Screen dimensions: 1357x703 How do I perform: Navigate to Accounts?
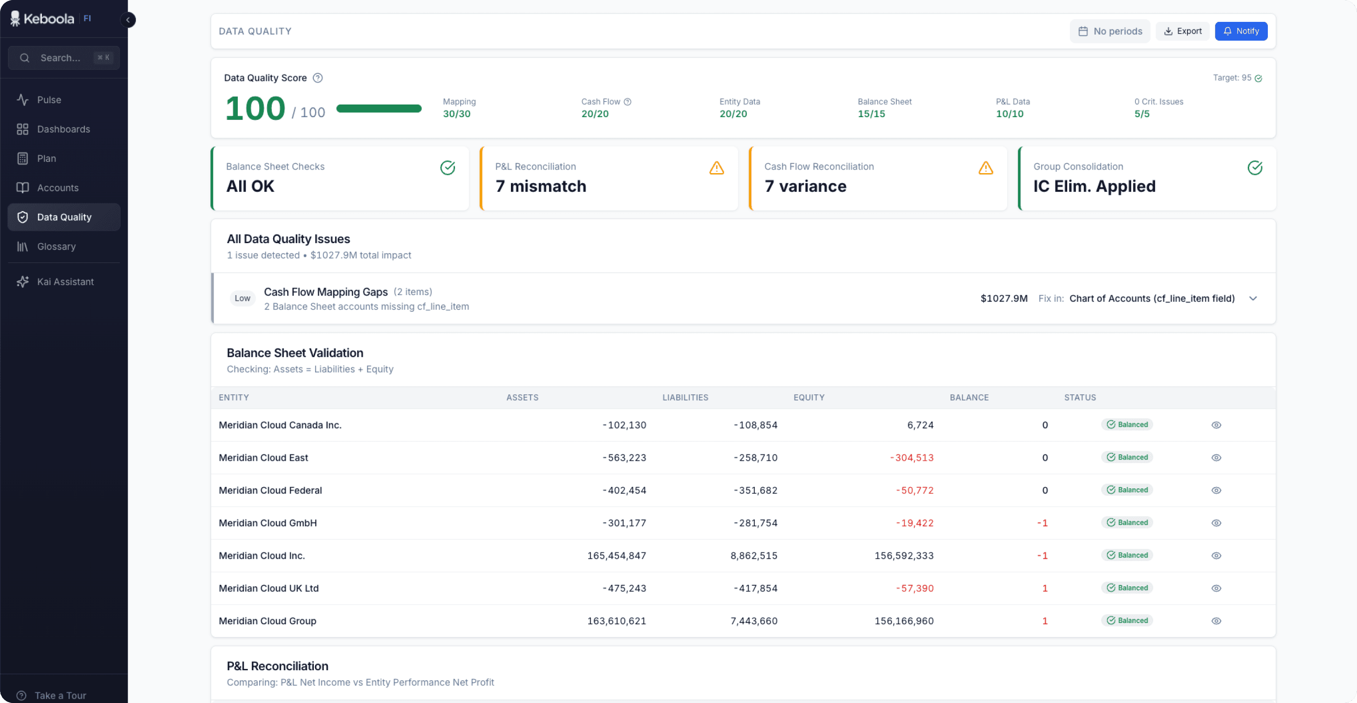pos(64,188)
